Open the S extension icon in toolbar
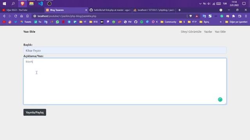The height and width of the screenshot is (140, 250). point(210,16)
